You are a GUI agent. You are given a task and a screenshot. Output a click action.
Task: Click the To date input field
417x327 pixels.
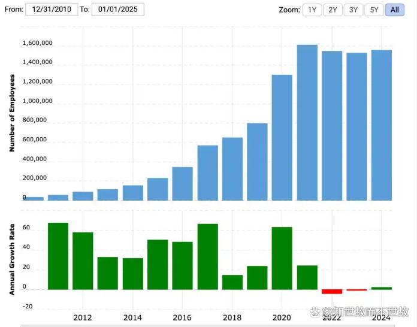(117, 10)
